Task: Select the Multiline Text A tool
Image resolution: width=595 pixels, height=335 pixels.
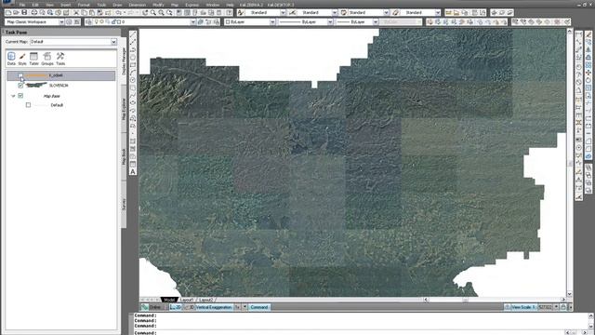Action: (x=133, y=171)
